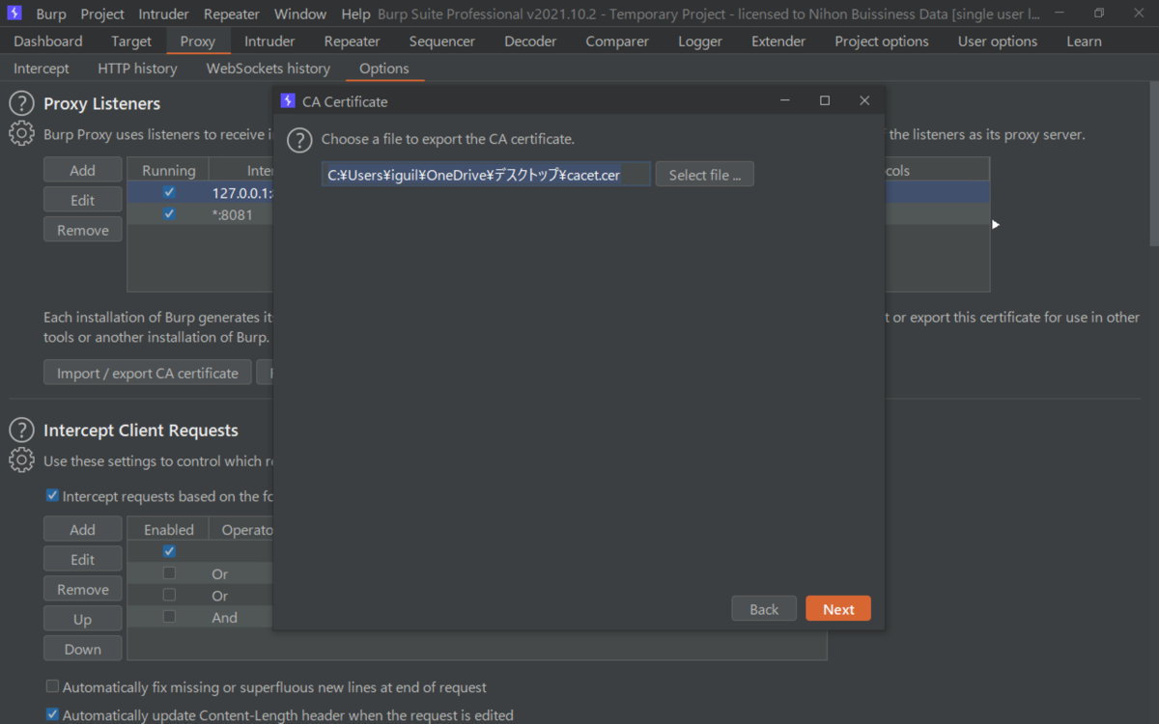Click the help icon in CA Certificate dialog
Screen dimensions: 1159x724
[x=300, y=139]
